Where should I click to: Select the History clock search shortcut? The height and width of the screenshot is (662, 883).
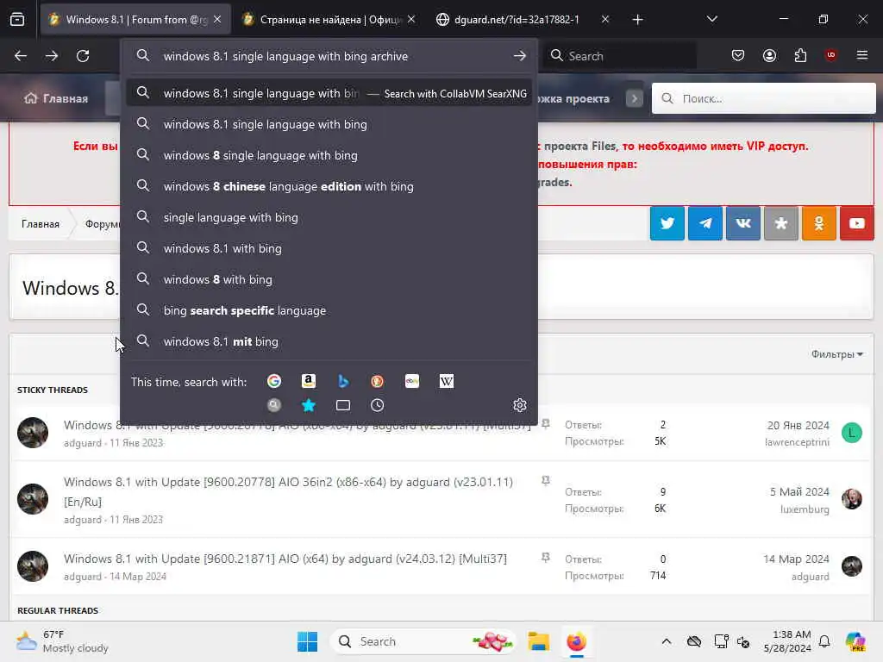pos(378,405)
